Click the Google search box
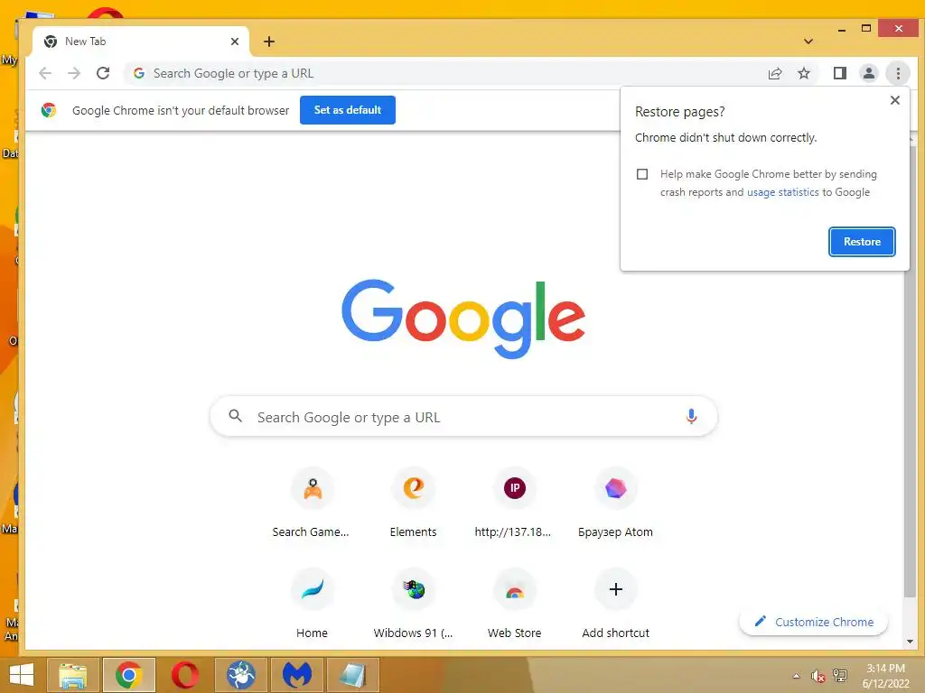Screen dimensions: 925x693 (463, 417)
